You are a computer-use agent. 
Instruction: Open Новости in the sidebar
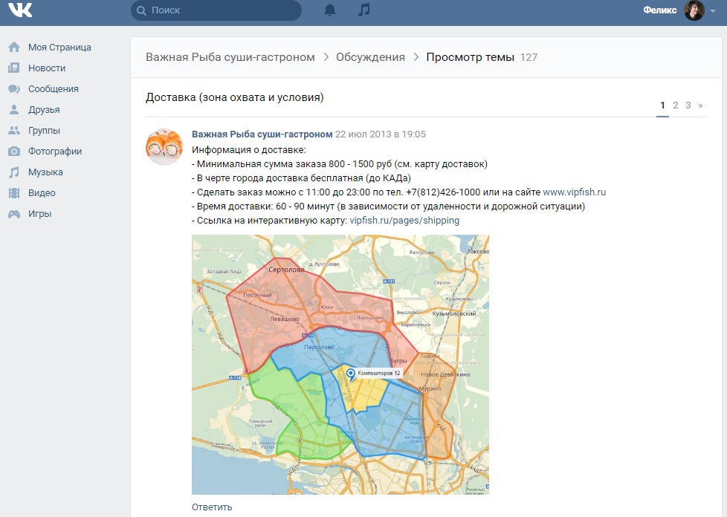tap(47, 68)
